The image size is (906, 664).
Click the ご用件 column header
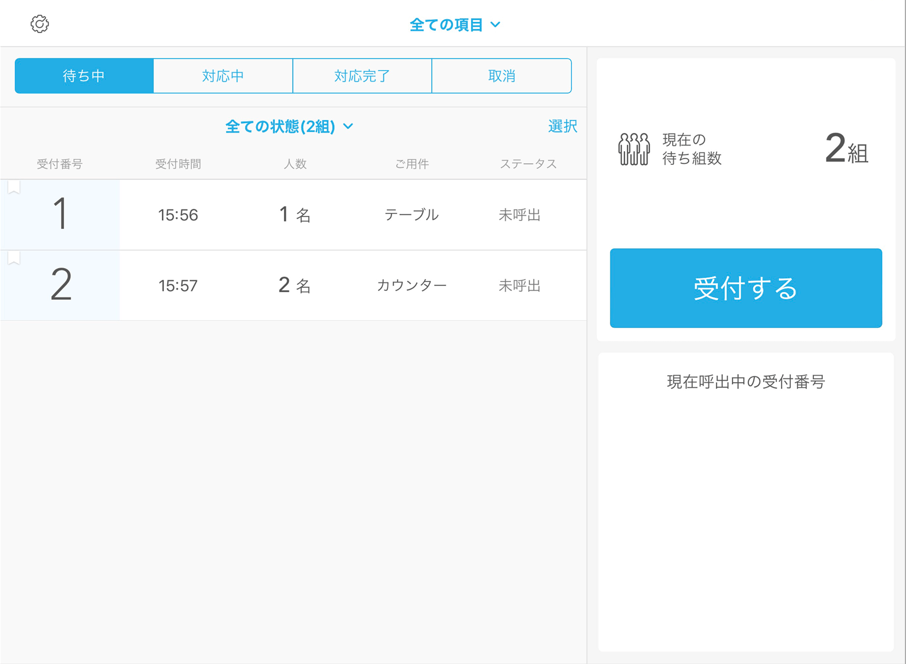(x=411, y=164)
